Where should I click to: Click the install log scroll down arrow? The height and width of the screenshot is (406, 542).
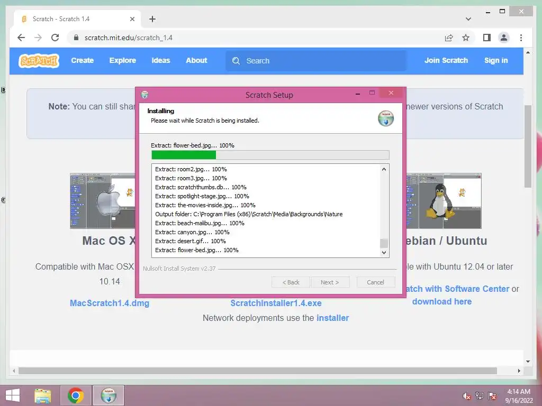click(x=384, y=252)
